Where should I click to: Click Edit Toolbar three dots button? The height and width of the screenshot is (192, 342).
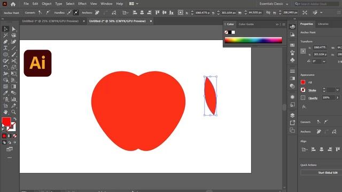(x=10, y=157)
